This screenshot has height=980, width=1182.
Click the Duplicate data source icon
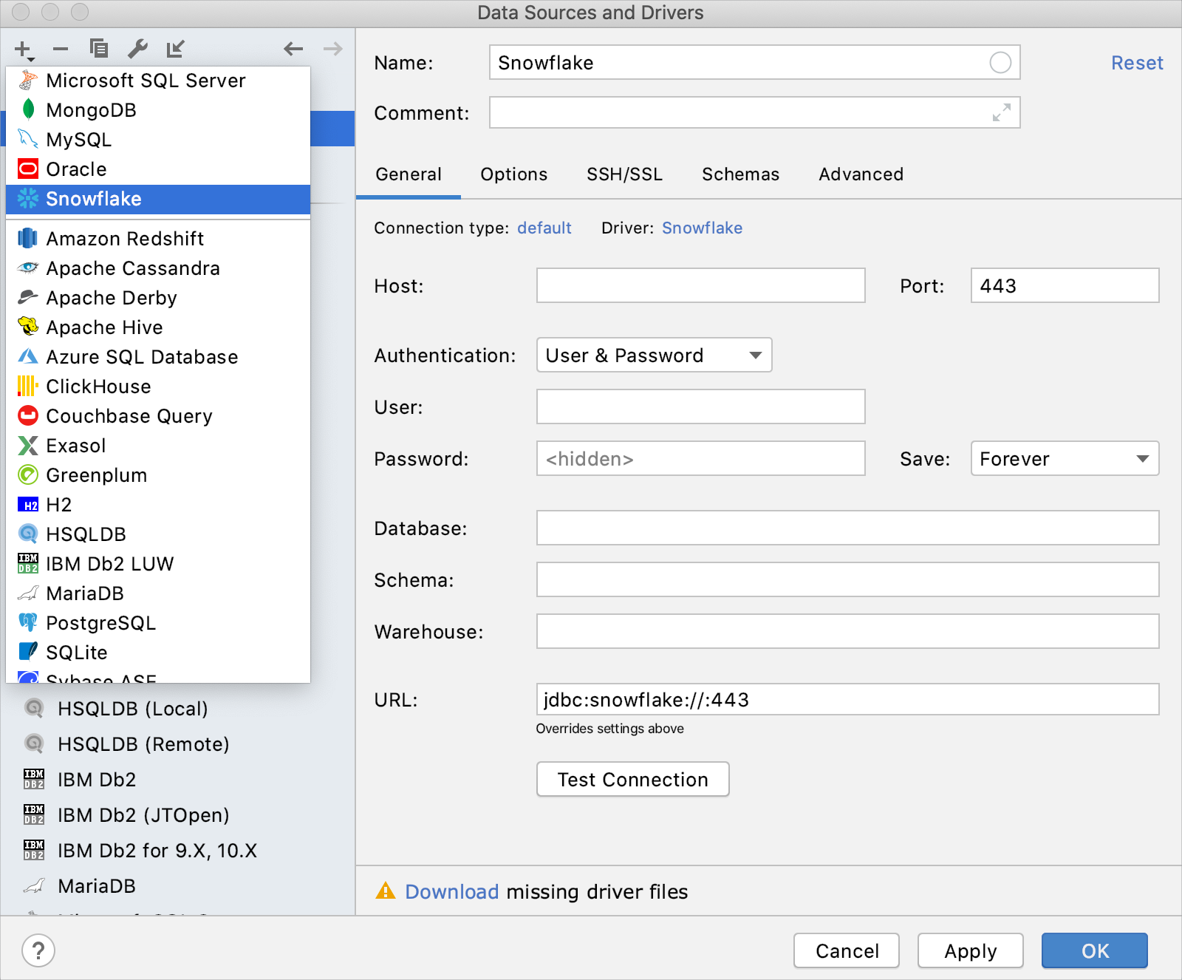click(x=98, y=49)
